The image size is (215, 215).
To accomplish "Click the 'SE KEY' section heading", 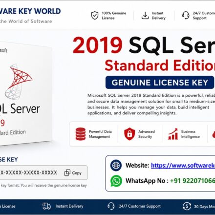I will coord(9,159).
